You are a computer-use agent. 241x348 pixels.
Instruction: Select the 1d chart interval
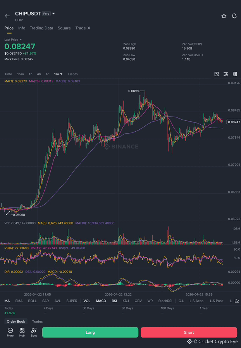point(47,74)
